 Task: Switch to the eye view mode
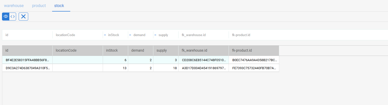tap(6, 17)
